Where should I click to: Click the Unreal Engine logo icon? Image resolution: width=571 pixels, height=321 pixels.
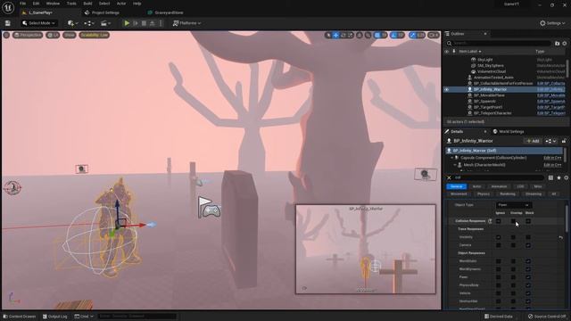click(x=8, y=7)
